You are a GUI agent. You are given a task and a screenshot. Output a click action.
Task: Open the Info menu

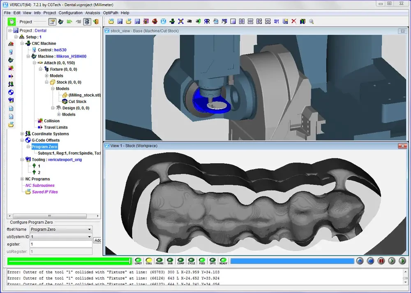tap(37, 13)
